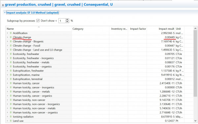Click the Climate change - Fossil category icon

11,46
